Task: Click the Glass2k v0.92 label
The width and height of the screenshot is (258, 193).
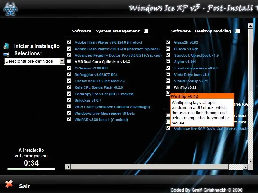Action: (x=186, y=42)
